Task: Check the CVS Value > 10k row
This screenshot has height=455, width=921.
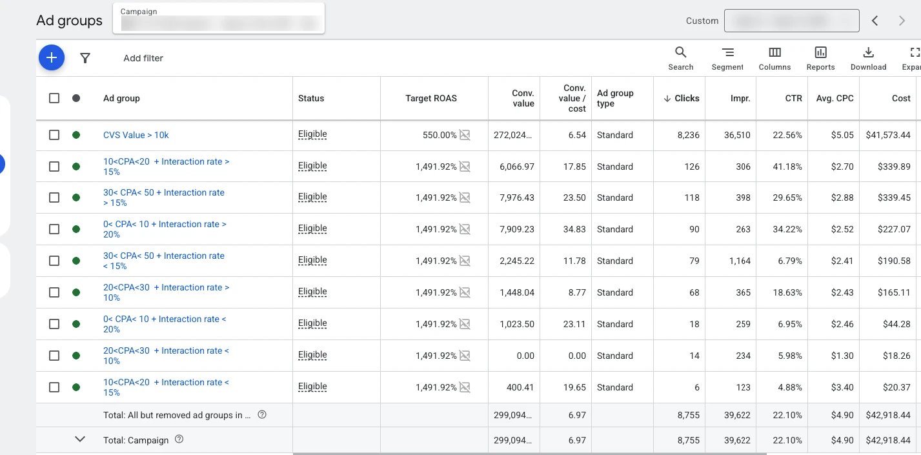Action: click(54, 135)
